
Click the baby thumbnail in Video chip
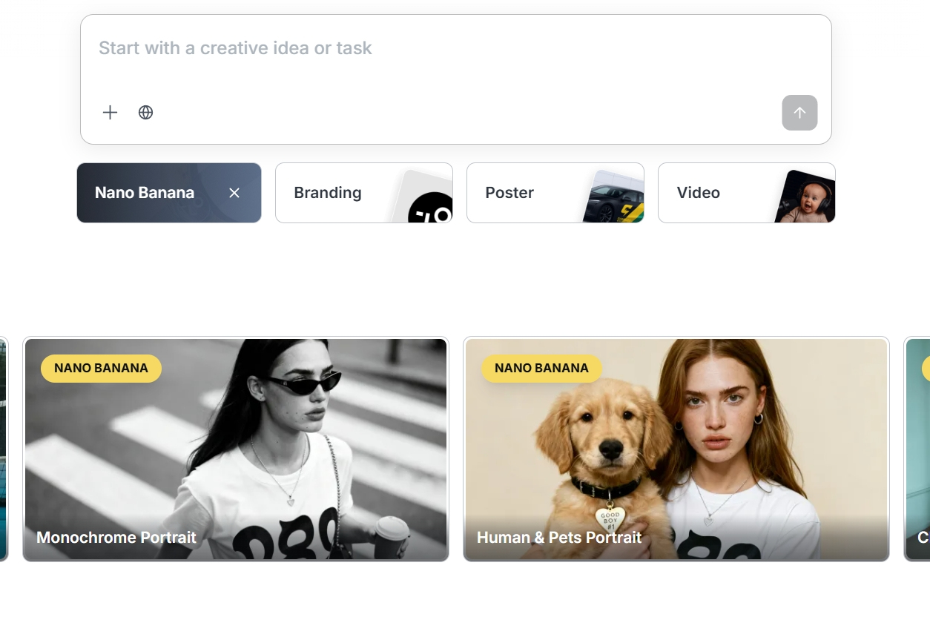807,198
